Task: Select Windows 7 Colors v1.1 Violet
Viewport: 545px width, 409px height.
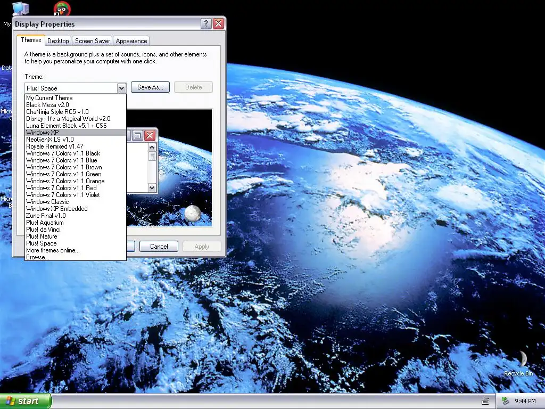Action: click(x=76, y=195)
